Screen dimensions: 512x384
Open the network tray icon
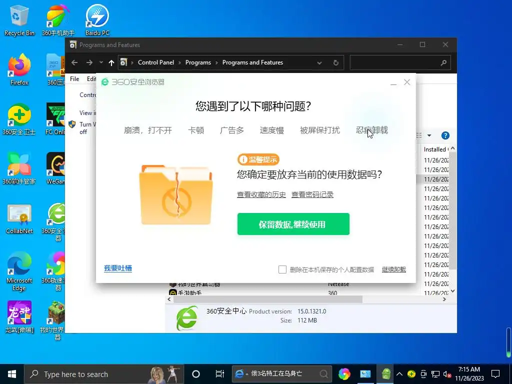click(x=435, y=374)
